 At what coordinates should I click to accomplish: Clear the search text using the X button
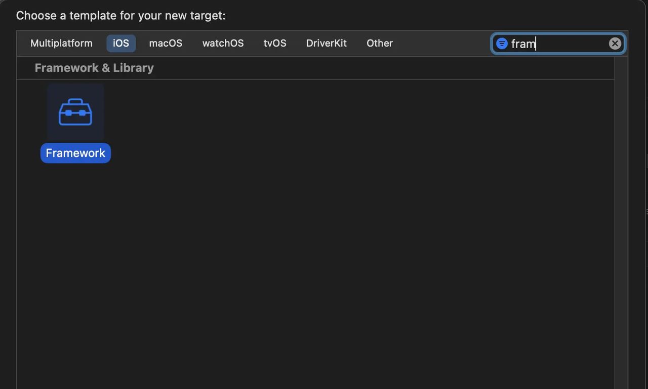pos(615,43)
